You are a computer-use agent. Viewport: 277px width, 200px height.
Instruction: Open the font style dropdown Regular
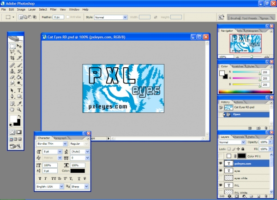(x=86, y=144)
